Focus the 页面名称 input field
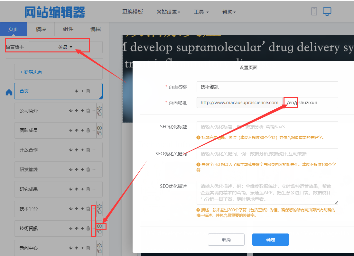Screen dimensions: 354x256 [x=267, y=87]
